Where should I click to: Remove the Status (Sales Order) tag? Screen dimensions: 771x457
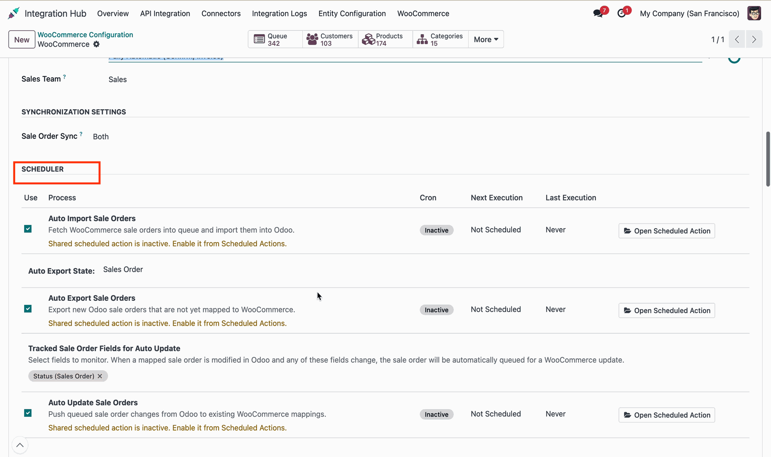(x=100, y=376)
